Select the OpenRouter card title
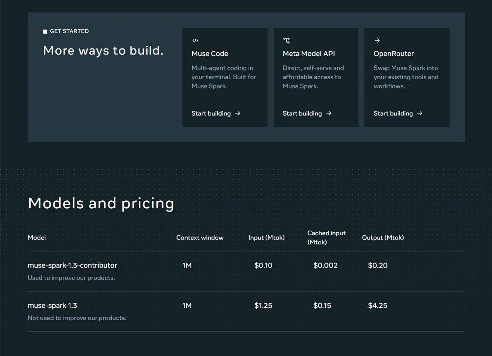492x356 pixels. click(x=394, y=54)
